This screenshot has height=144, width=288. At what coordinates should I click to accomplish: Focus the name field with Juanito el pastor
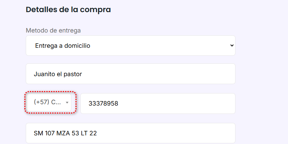point(130,74)
